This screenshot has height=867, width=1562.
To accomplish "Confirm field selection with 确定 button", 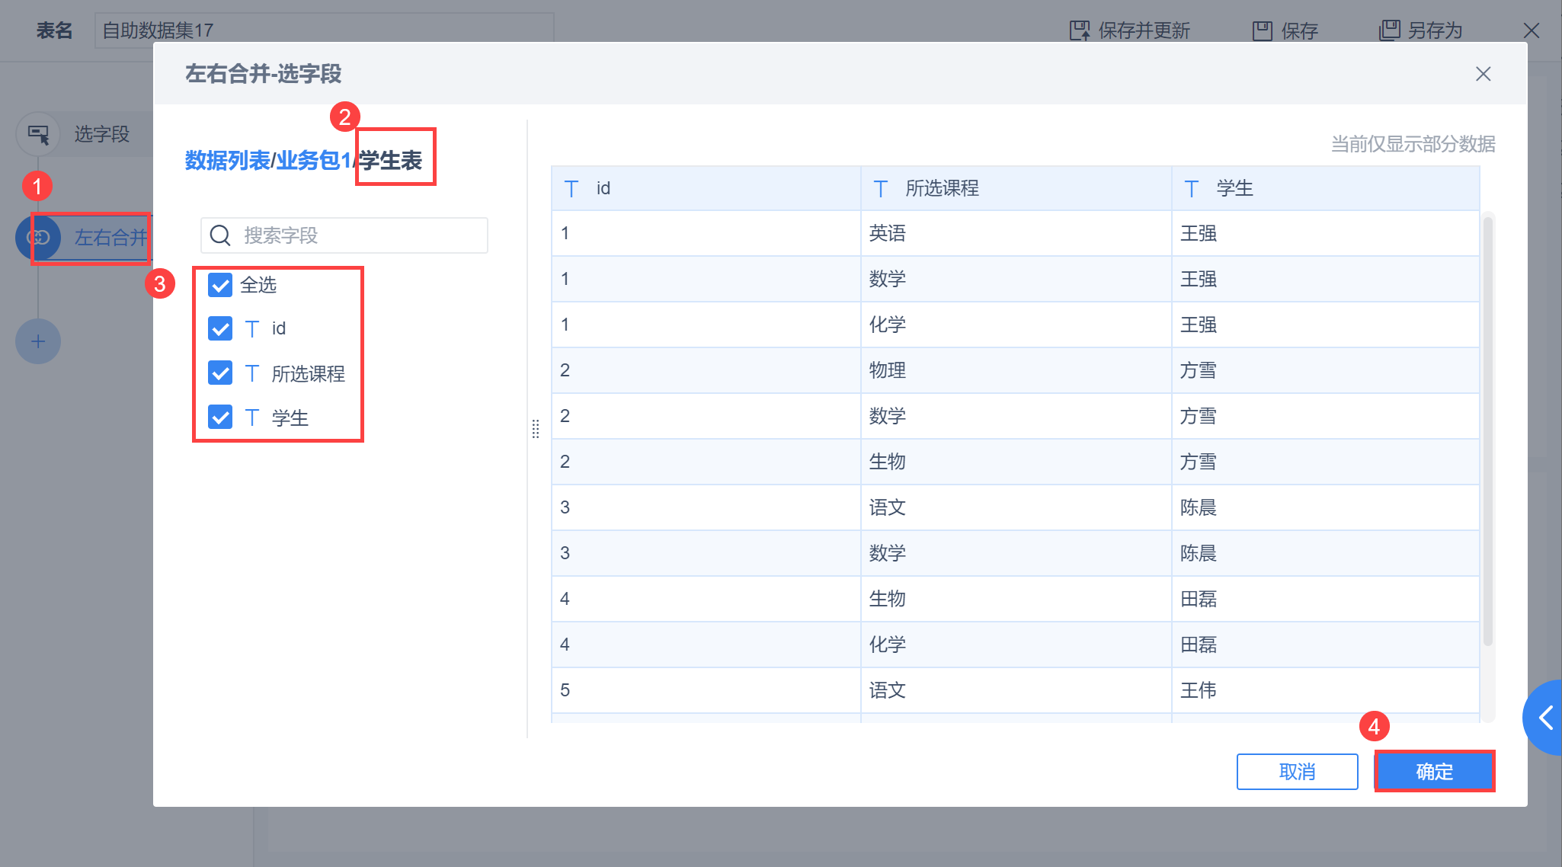I will coord(1433,771).
